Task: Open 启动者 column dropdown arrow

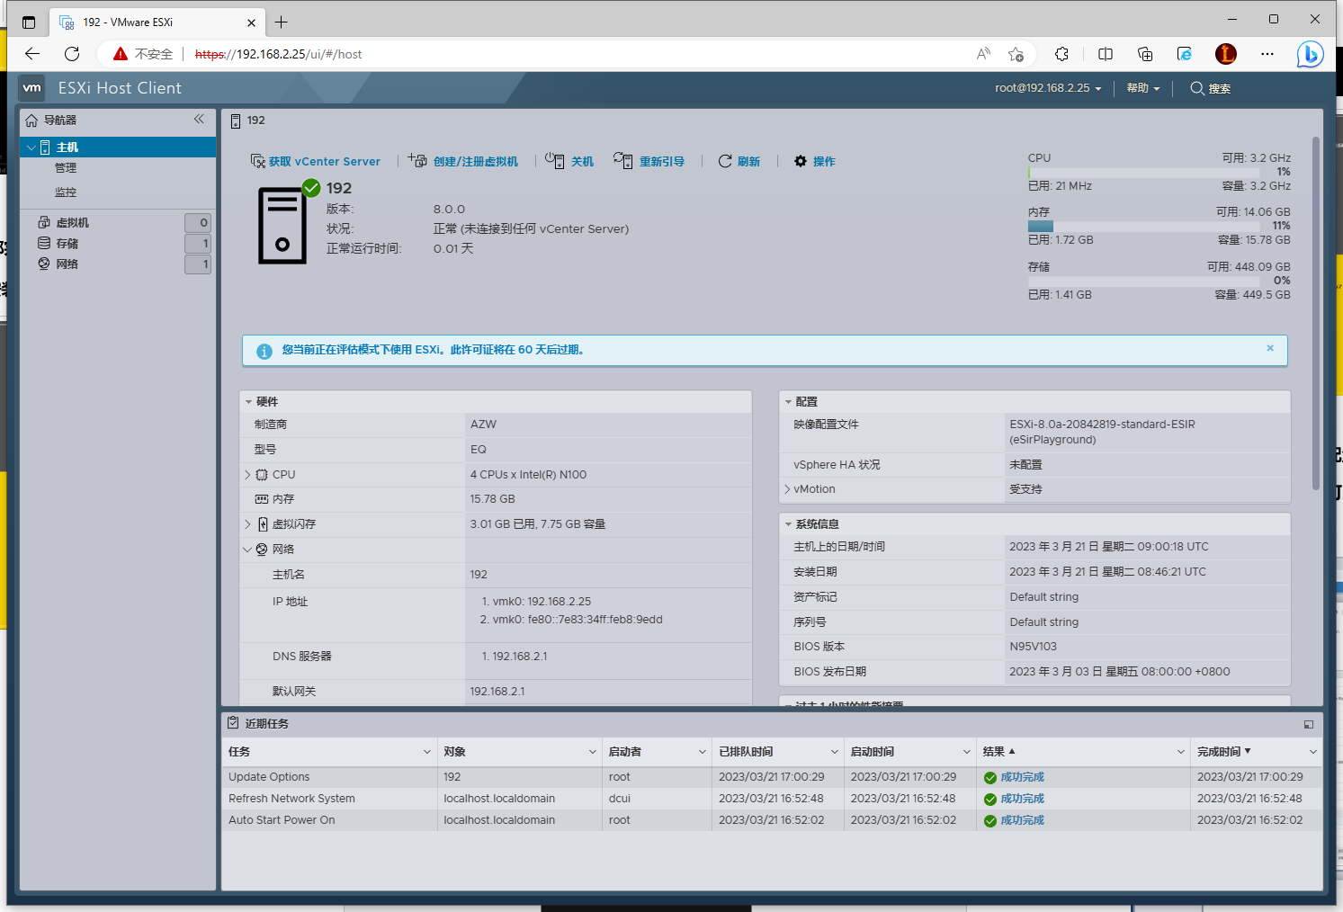Action: [703, 752]
